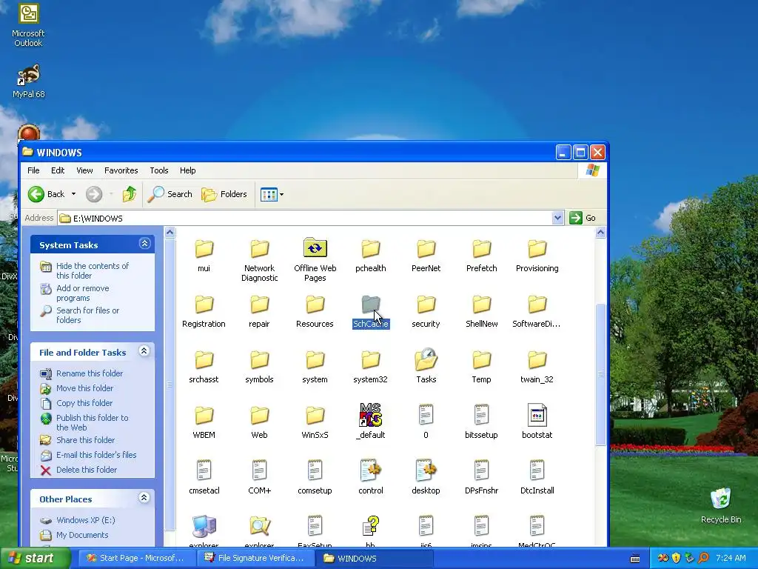Collapse the Other Places panel
This screenshot has height=569, width=758.
click(144, 497)
